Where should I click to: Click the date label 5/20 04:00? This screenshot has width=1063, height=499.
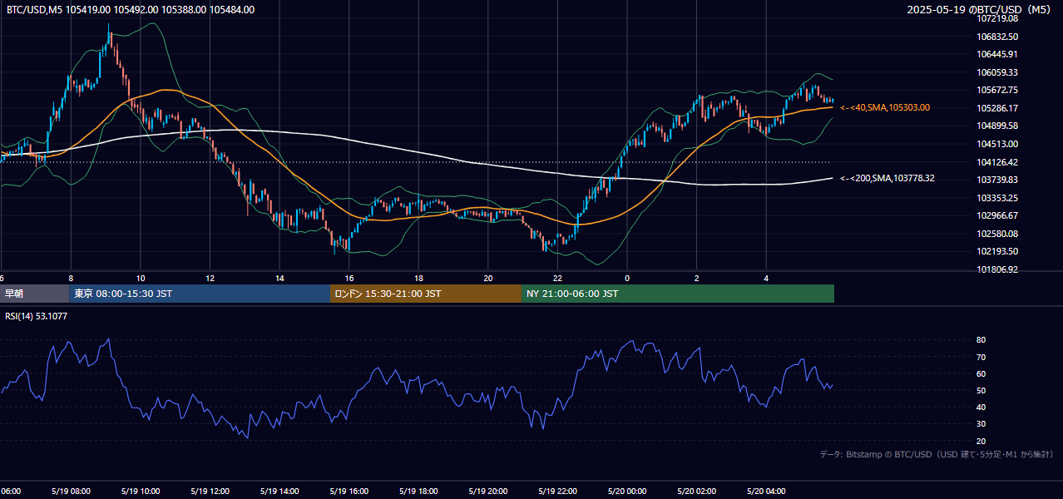coord(766,492)
